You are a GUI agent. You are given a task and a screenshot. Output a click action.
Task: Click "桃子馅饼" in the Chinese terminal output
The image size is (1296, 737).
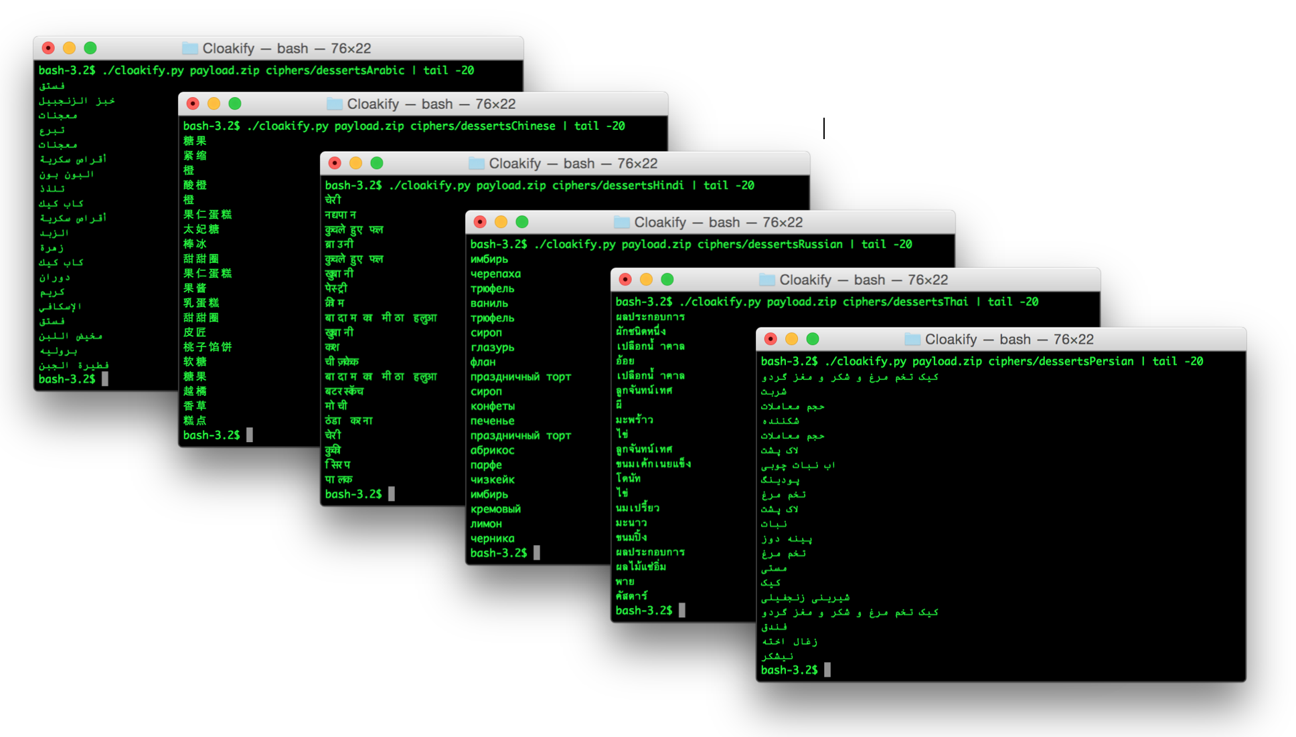[x=208, y=346]
